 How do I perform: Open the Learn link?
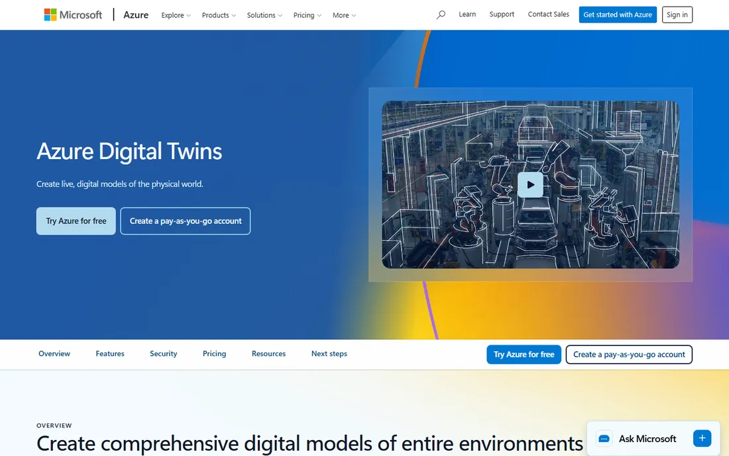click(467, 15)
